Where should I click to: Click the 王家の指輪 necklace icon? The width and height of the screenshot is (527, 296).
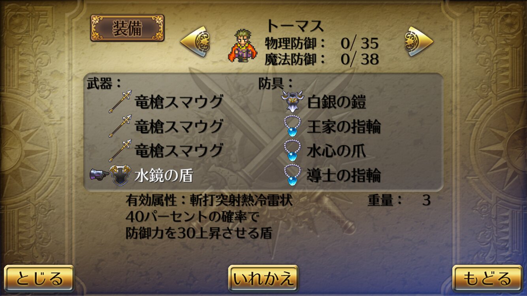click(x=292, y=126)
